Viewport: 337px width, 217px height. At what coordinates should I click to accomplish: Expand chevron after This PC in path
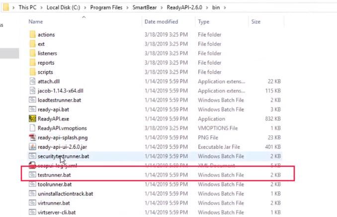[41, 8]
